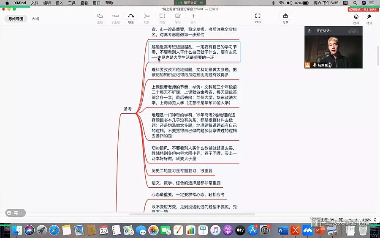
Task: Select the topic starting 省、市一诊最重要
Action: (194, 32)
